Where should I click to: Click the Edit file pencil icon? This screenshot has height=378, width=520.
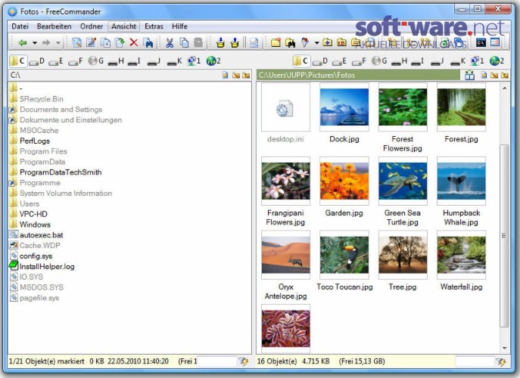pos(91,42)
